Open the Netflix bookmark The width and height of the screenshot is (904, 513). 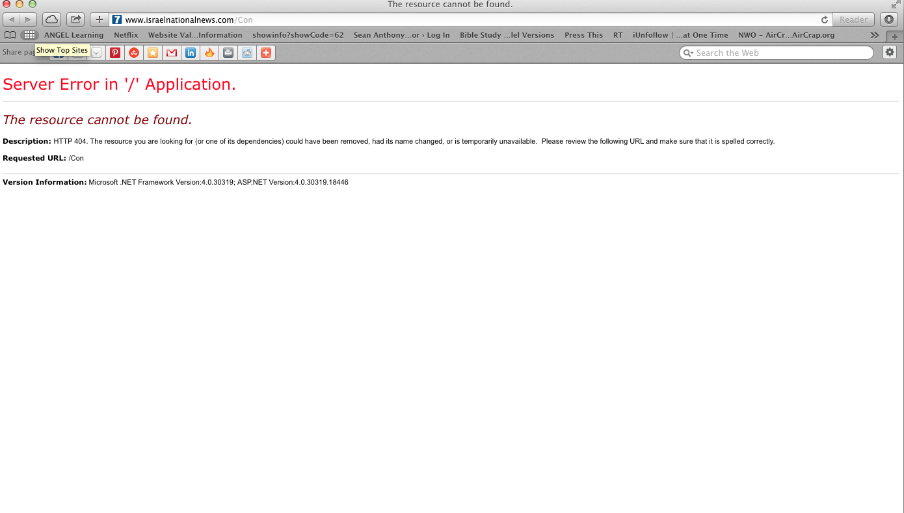(x=126, y=35)
